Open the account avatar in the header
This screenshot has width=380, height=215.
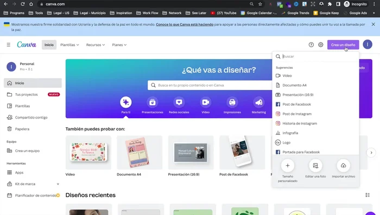[368, 44]
